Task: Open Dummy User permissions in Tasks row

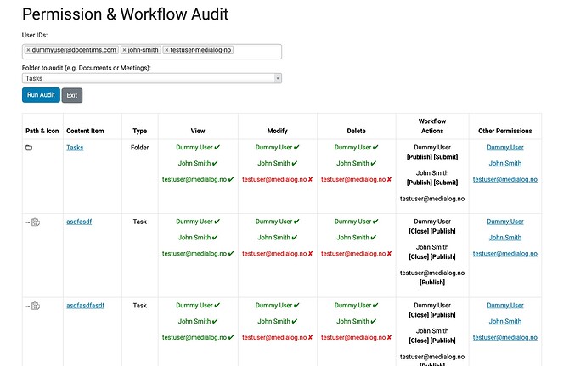Action: (x=505, y=147)
